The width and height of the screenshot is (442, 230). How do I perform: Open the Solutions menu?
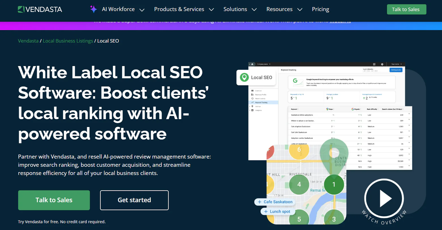(235, 9)
